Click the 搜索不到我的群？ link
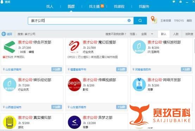Screen dimensions: 195x131 [x=116, y=34]
